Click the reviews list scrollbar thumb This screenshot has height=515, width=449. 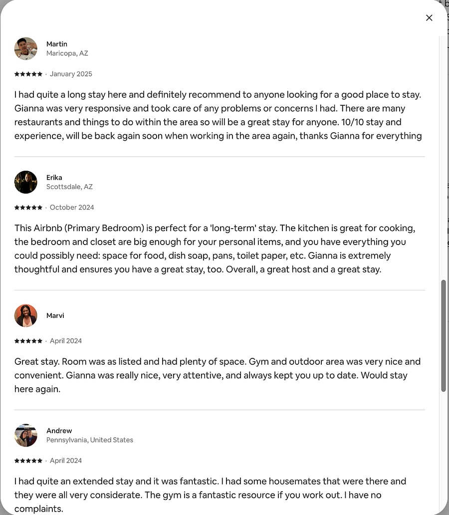point(443,336)
